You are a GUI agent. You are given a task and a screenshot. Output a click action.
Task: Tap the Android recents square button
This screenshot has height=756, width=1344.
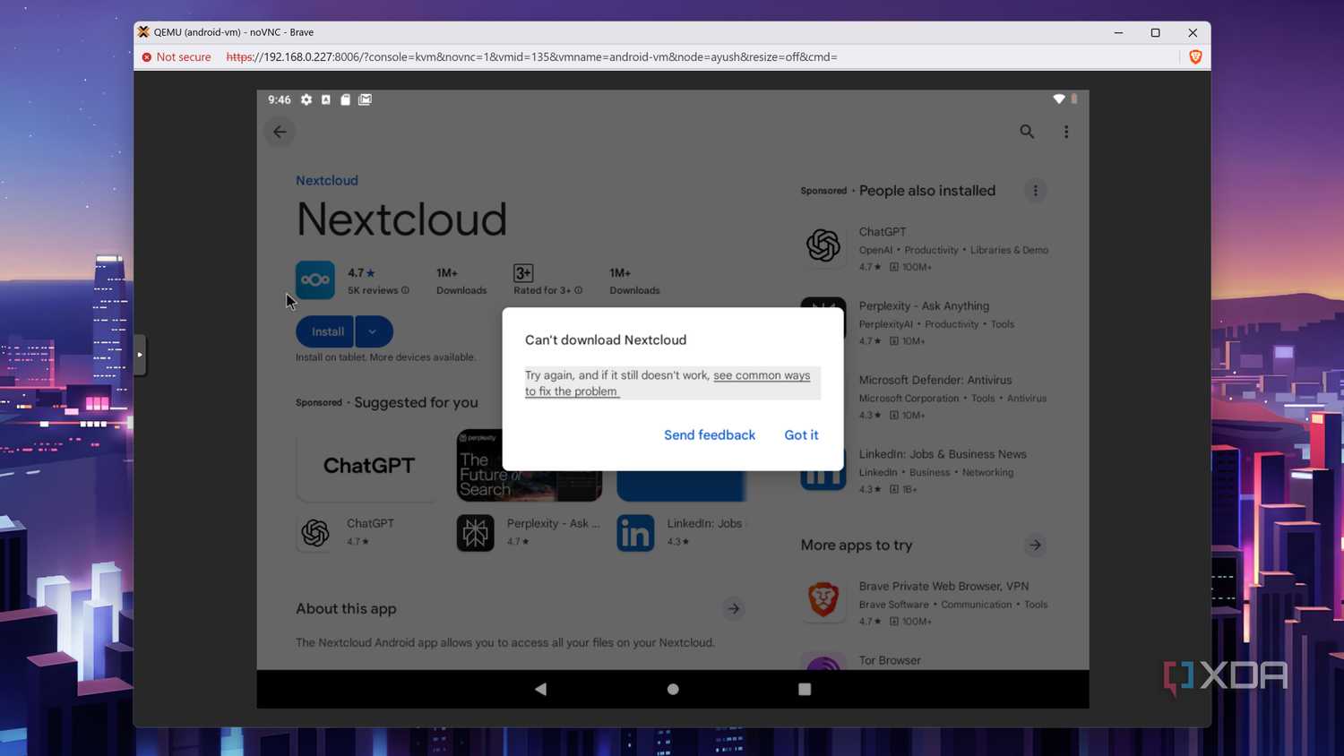pos(805,689)
